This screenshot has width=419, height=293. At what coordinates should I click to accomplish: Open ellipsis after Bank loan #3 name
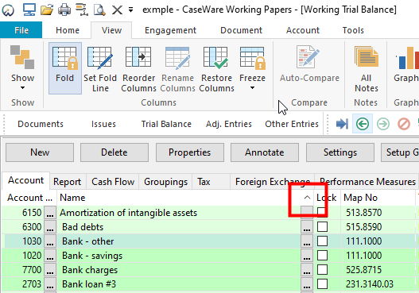tap(307, 284)
